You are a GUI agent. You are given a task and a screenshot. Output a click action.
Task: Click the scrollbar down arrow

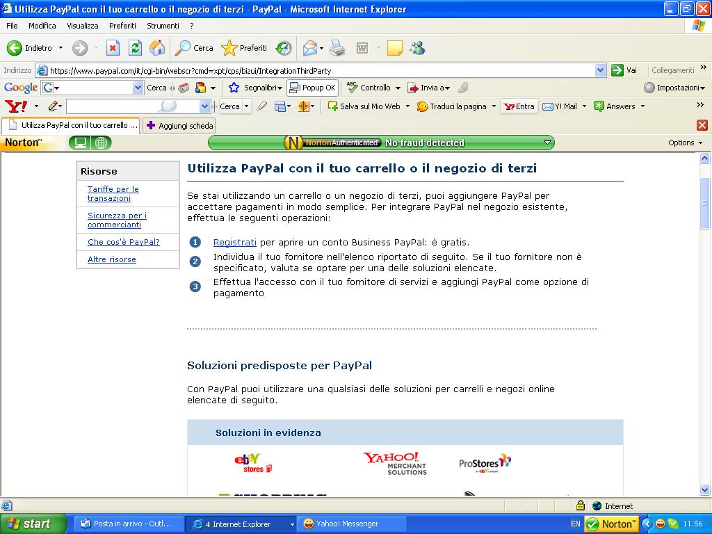coord(705,489)
